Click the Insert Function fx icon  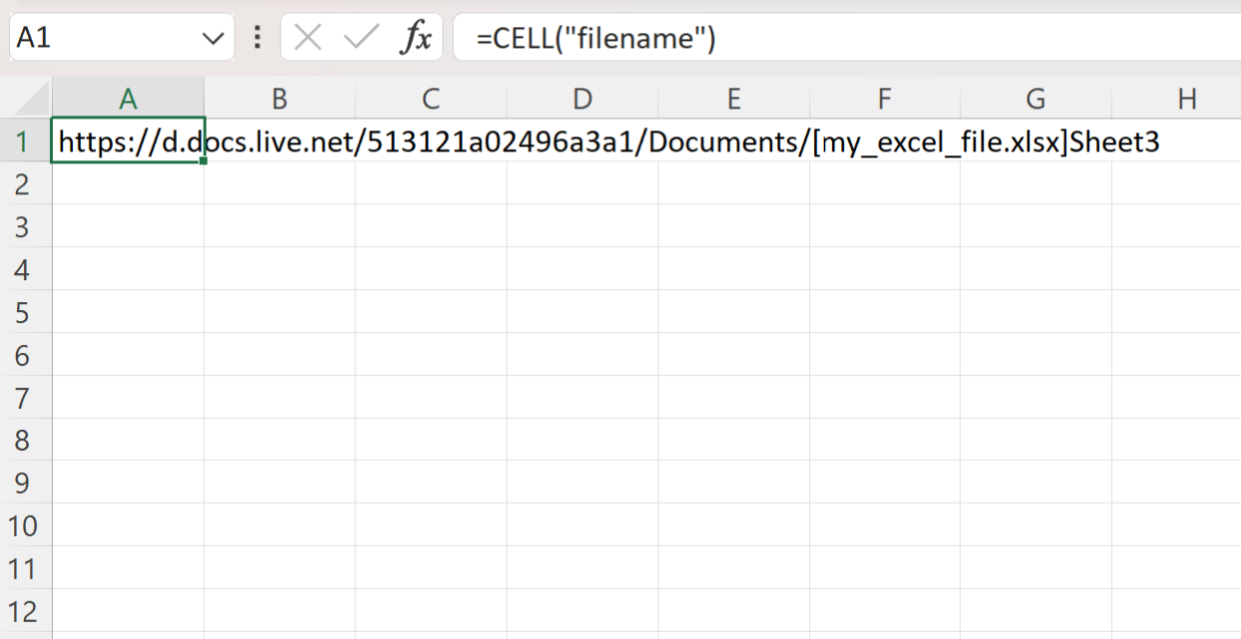click(x=418, y=37)
